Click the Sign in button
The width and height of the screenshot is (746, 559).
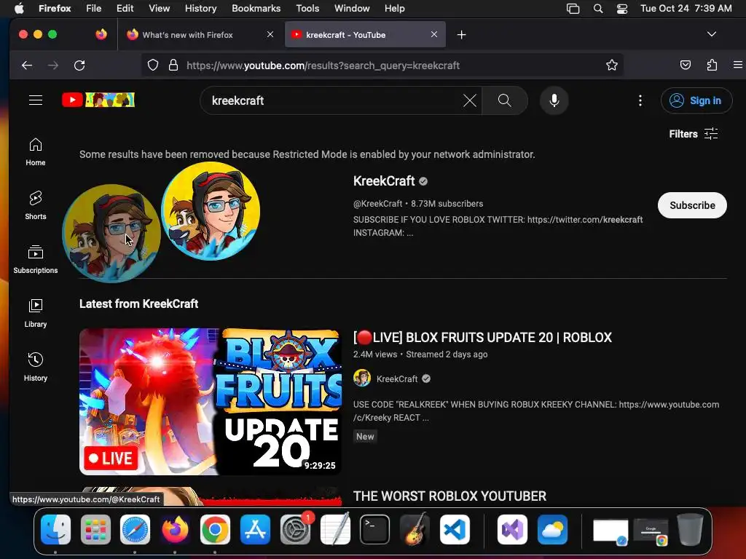(696, 100)
